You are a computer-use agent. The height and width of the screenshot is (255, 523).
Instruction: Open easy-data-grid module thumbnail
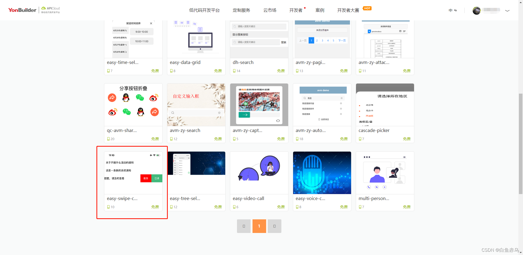[196, 39]
